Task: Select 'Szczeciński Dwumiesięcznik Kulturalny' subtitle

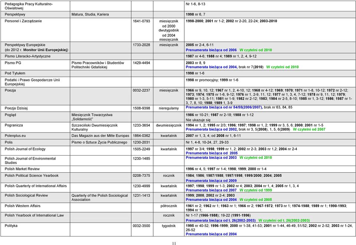Action: (x=95, y=127)
